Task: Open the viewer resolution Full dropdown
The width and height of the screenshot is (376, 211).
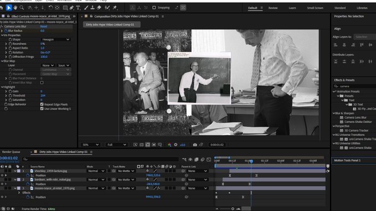Action: (x=116, y=145)
